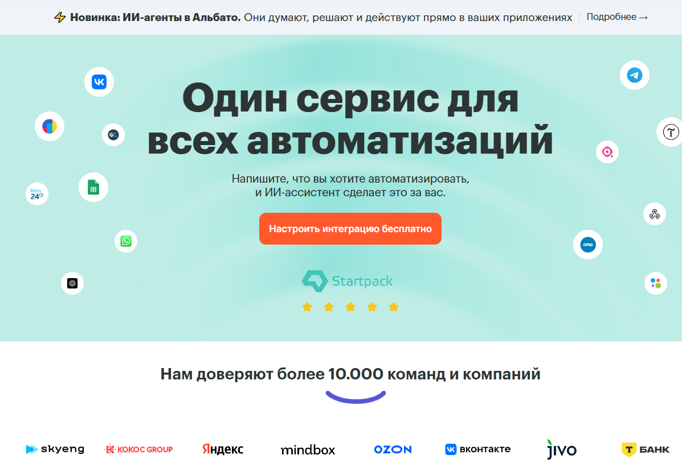Click the GetCourse GC icon

pyautogui.click(x=113, y=135)
